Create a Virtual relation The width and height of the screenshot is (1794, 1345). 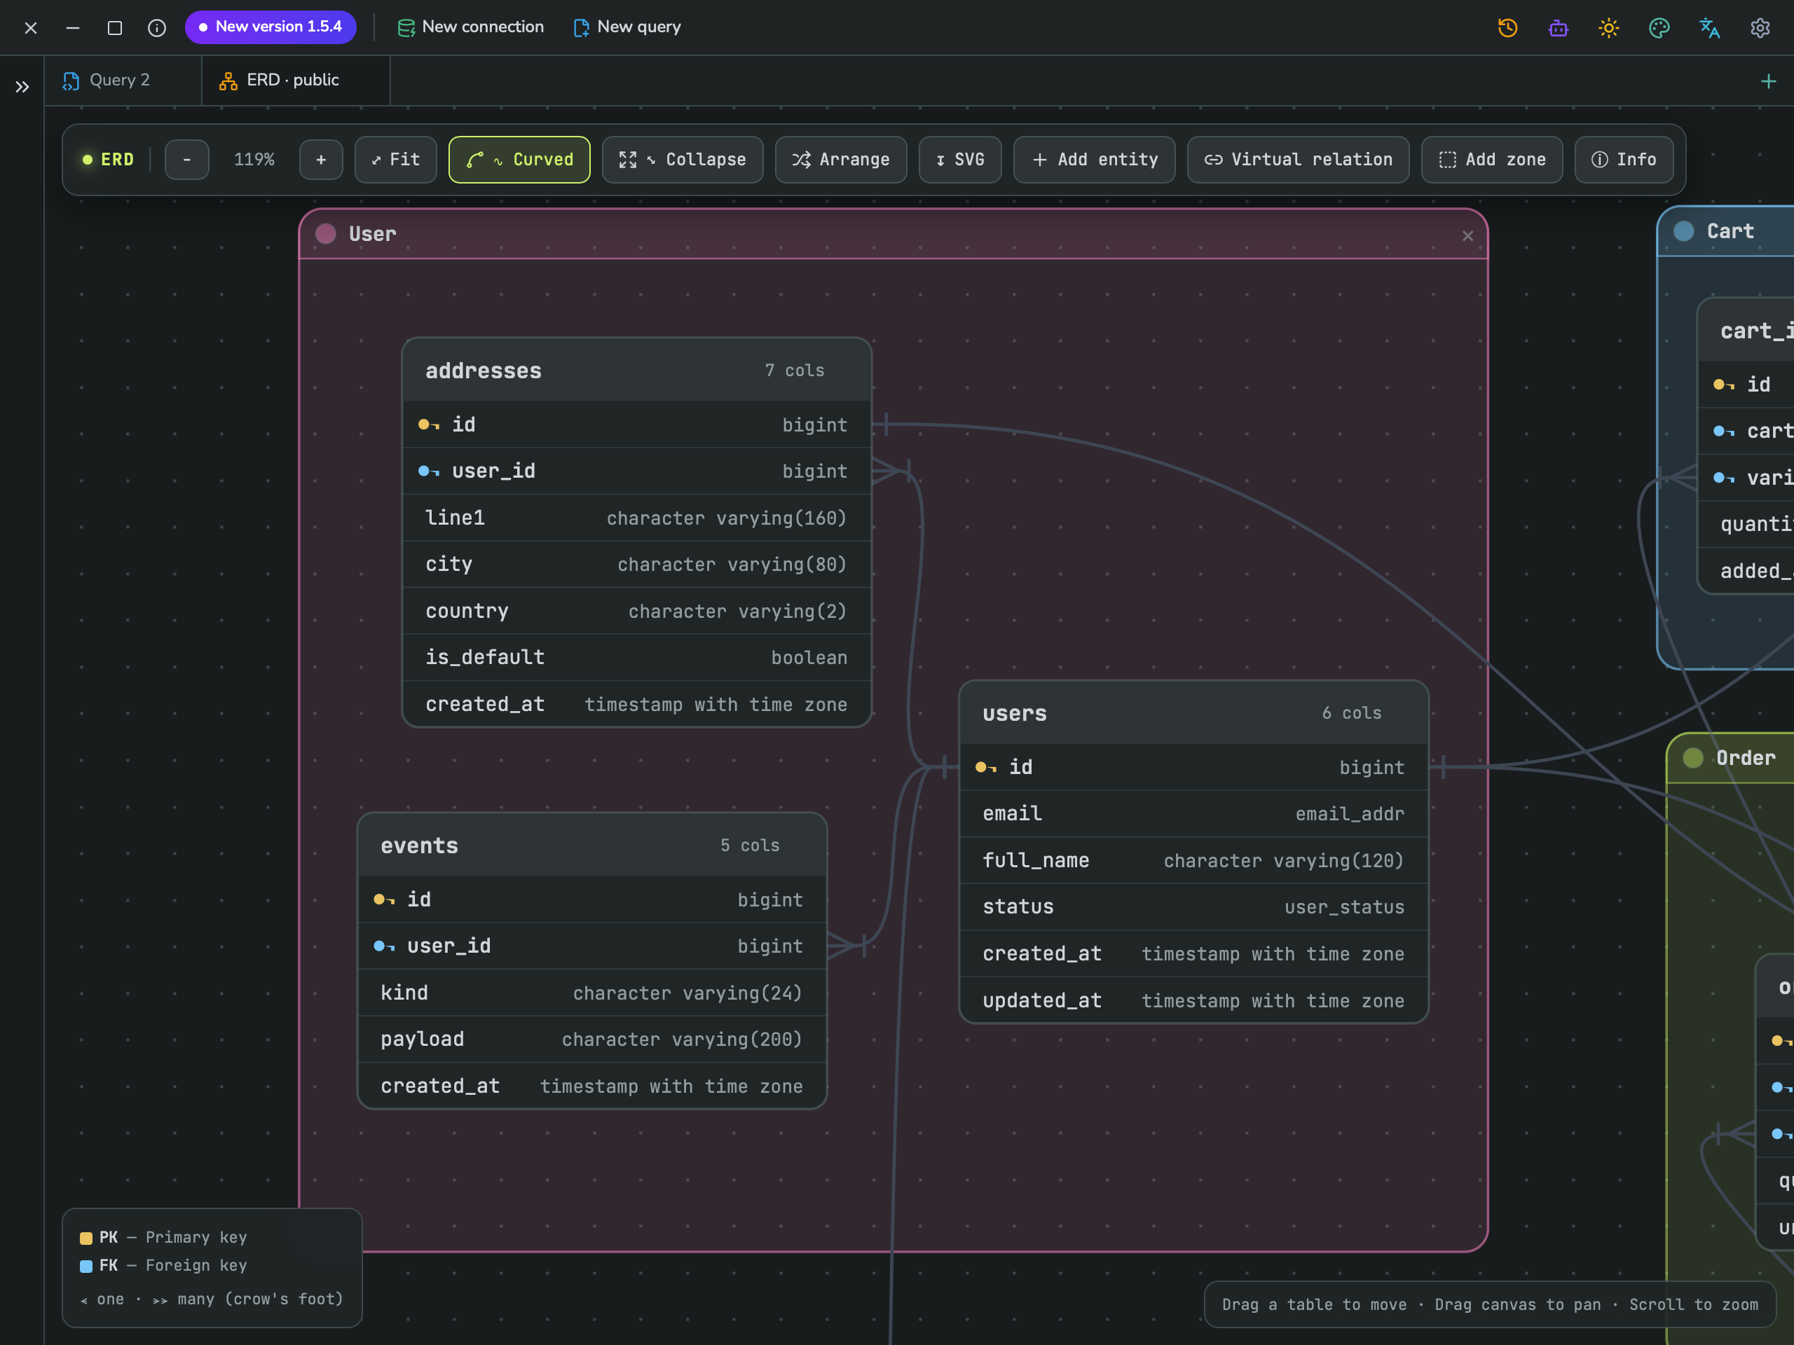click(1298, 160)
